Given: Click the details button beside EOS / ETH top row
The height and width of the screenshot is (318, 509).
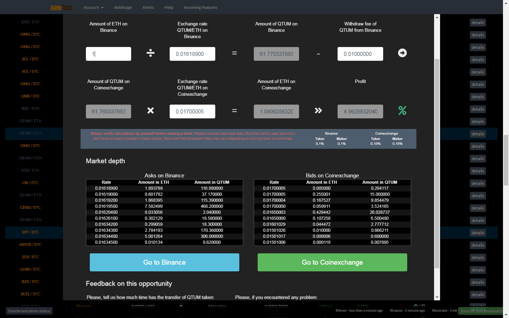Looking at the screenshot, I should (x=478, y=23).
